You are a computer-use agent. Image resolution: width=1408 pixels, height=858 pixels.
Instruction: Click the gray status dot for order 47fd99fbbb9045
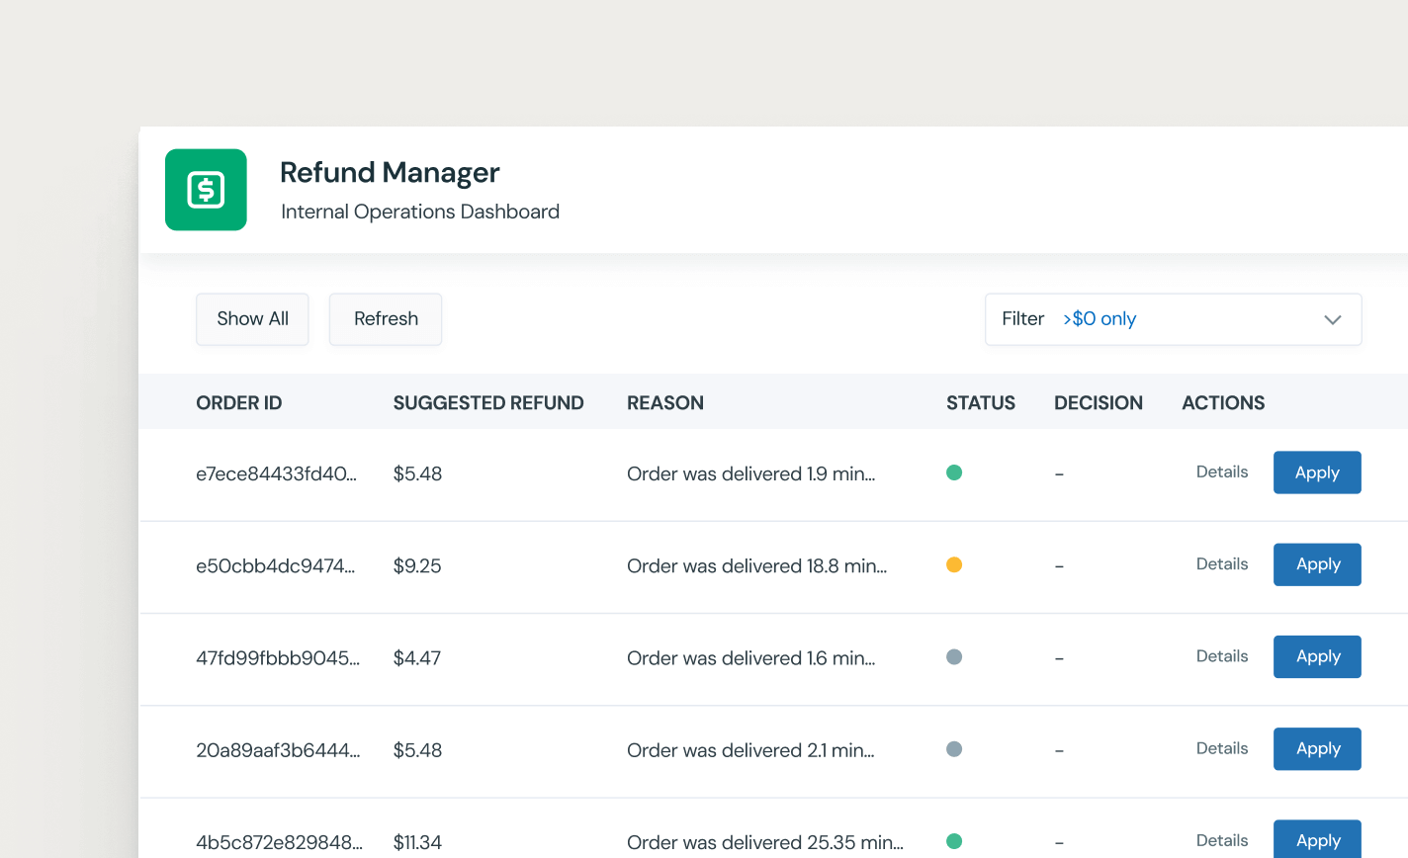954,656
